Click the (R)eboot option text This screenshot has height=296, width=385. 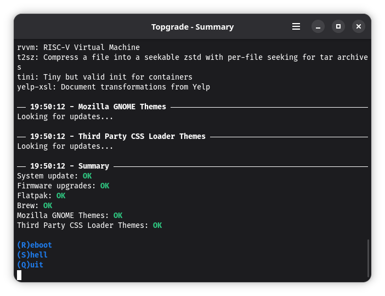(35, 245)
